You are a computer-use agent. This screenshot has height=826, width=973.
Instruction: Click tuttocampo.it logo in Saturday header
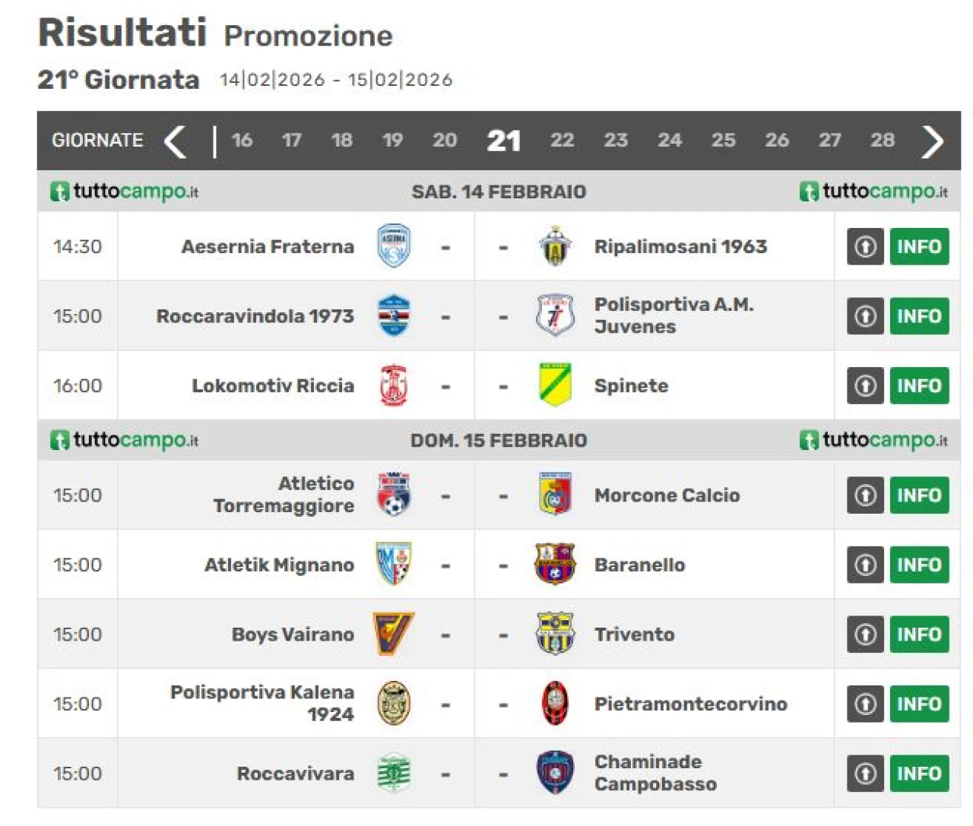point(125,191)
